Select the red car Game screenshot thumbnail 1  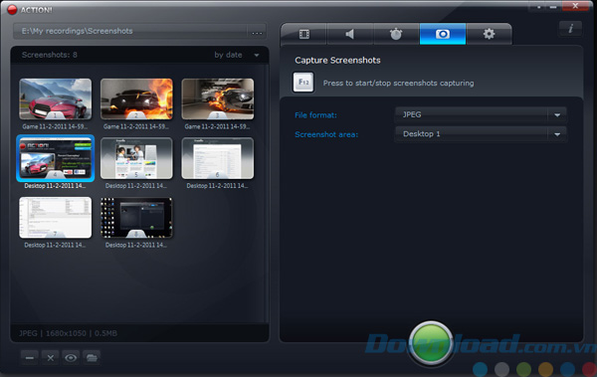click(x=55, y=99)
